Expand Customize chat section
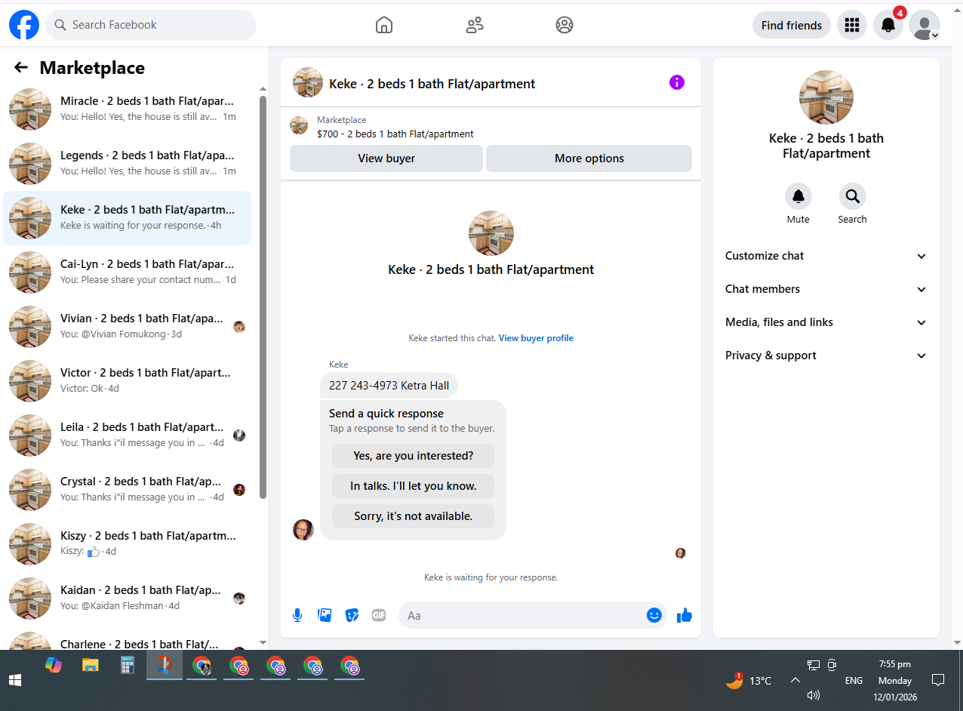The height and width of the screenshot is (711, 963). (x=826, y=256)
